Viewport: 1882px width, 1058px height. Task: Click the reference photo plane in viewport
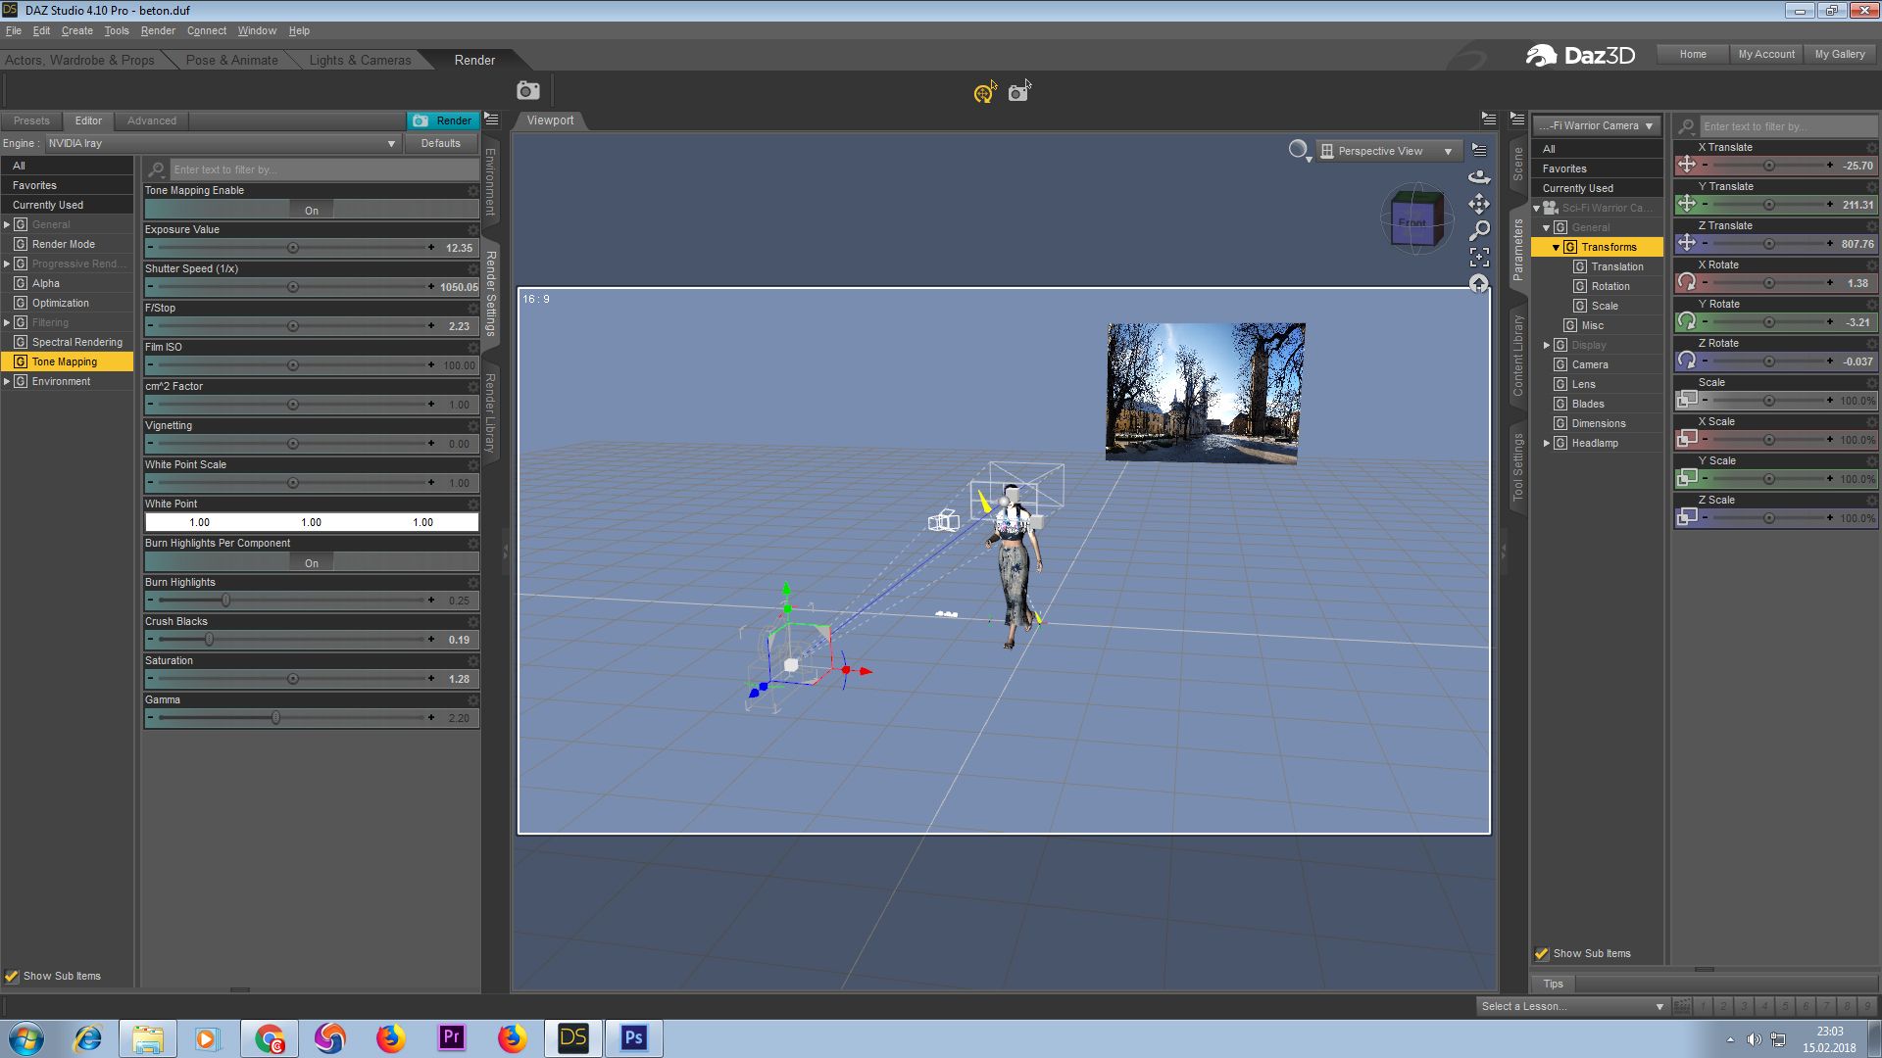click(x=1205, y=392)
